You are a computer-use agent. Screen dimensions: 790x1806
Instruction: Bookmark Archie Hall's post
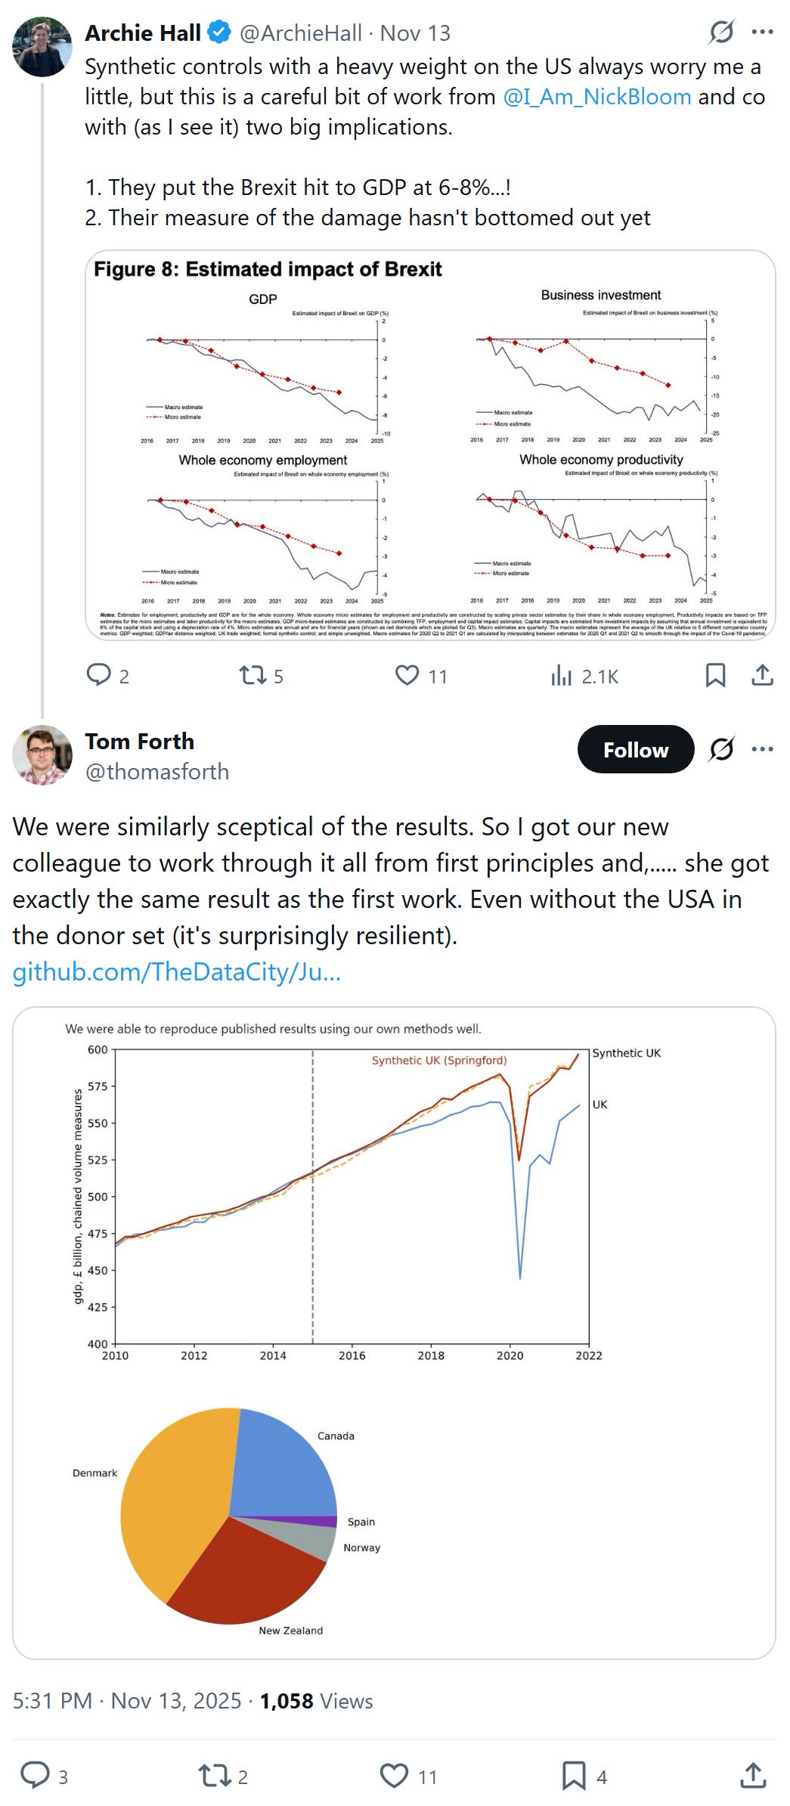[715, 675]
